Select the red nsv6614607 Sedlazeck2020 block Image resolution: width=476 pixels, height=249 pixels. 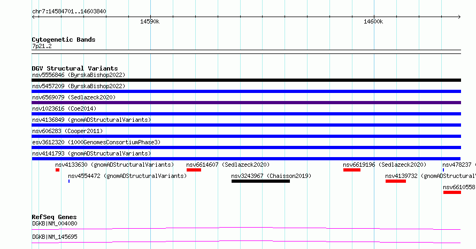(194, 170)
